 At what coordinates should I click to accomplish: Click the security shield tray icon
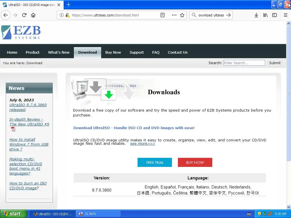259,214
